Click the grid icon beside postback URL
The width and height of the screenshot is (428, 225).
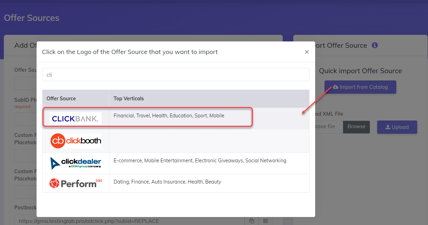click(x=265, y=221)
